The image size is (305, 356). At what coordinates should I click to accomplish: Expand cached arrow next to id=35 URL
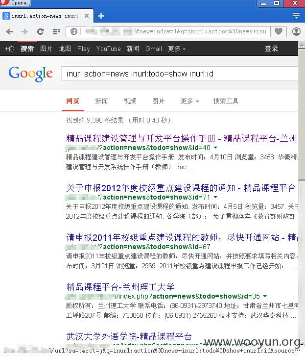pyautogui.click(x=265, y=296)
